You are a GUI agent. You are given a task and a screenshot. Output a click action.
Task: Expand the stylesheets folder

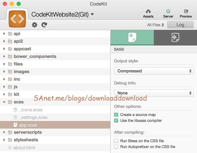click(x=4, y=140)
